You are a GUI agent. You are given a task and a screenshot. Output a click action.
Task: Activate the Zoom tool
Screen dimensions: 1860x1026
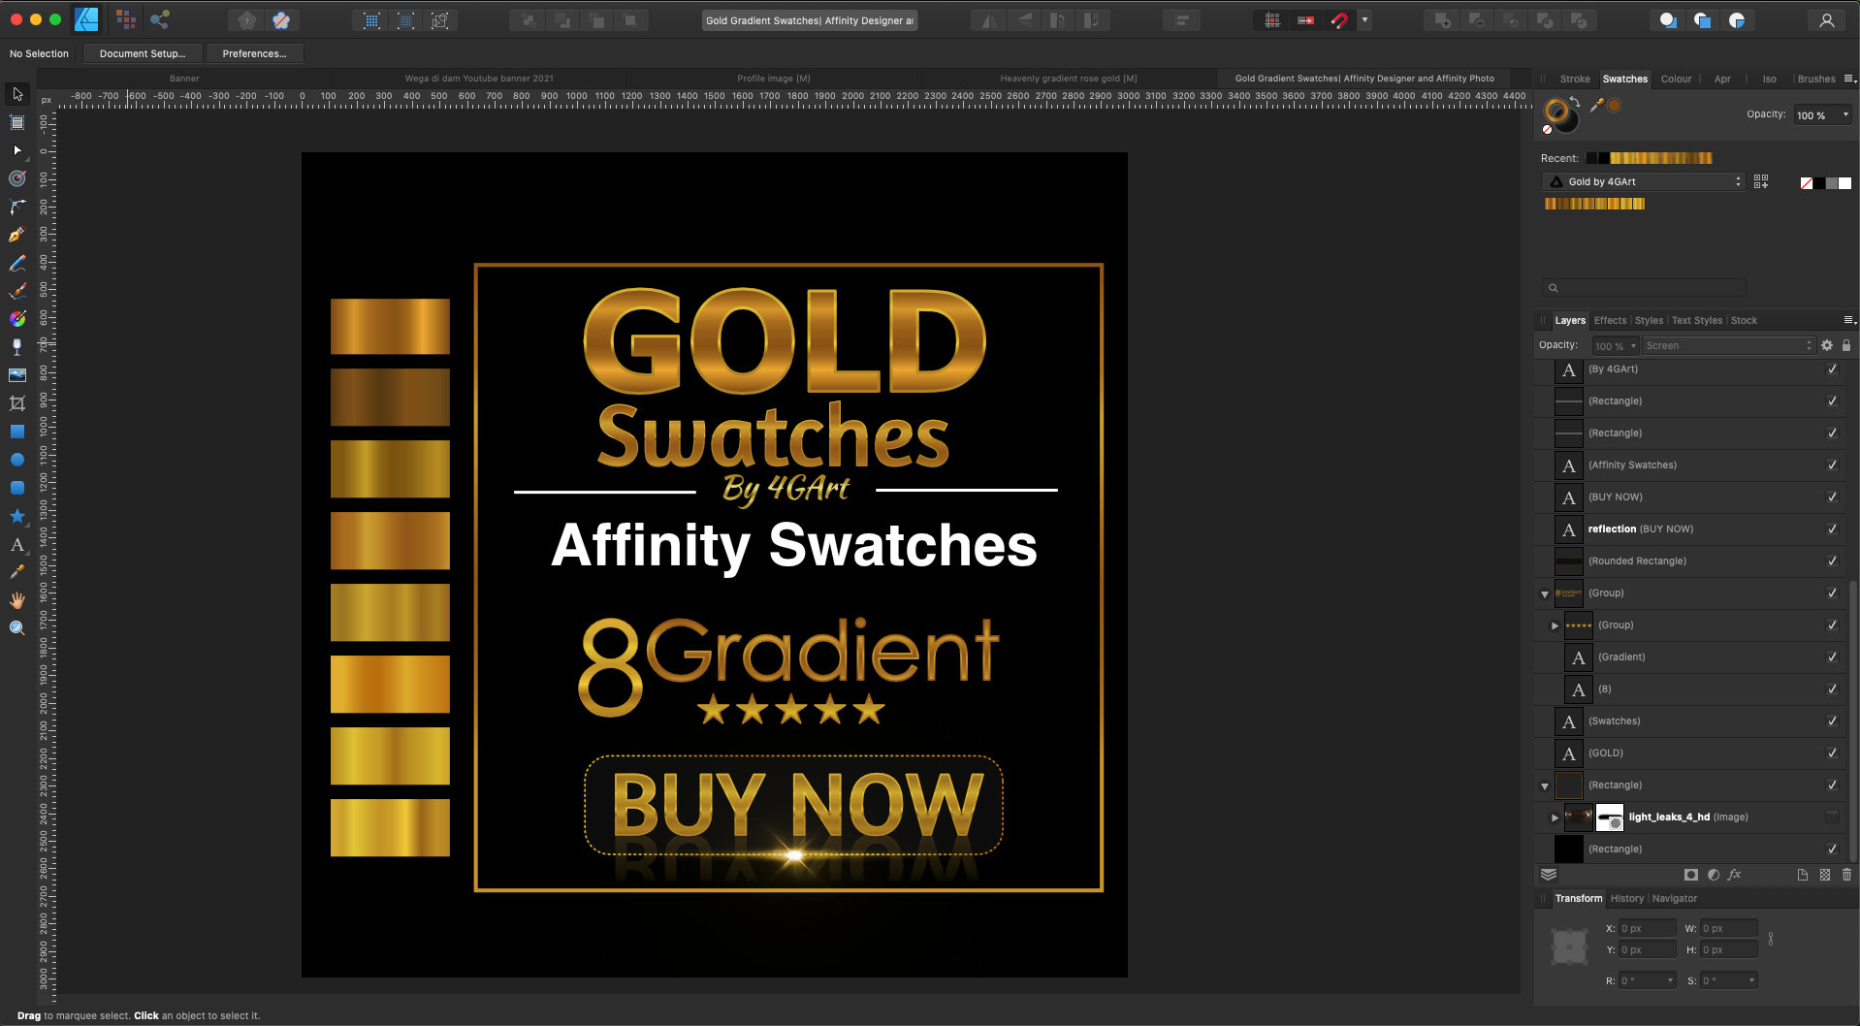click(x=16, y=627)
